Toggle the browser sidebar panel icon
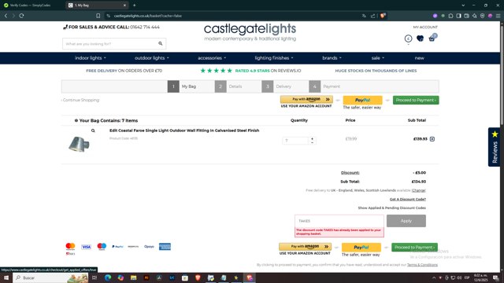Image resolution: width=504 pixels, height=283 pixels. tap(458, 16)
